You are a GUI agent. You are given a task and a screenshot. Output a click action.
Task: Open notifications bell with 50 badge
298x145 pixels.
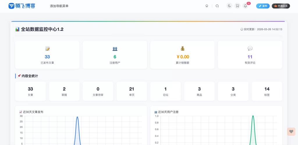pyautogui.click(x=246, y=6)
